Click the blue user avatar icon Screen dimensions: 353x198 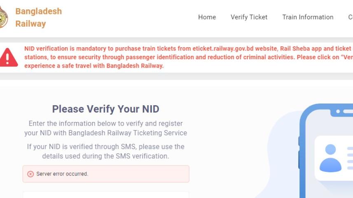click(330, 158)
